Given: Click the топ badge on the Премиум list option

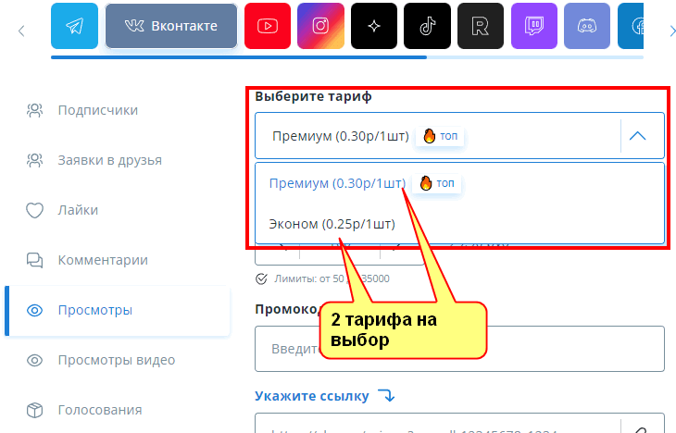Looking at the screenshot, I should [x=436, y=183].
